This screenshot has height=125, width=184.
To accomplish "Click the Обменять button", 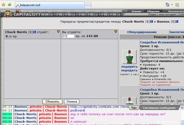I will coord(52,101).
